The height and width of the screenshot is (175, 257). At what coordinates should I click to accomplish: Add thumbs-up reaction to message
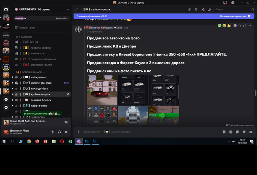[x=229, y=26]
